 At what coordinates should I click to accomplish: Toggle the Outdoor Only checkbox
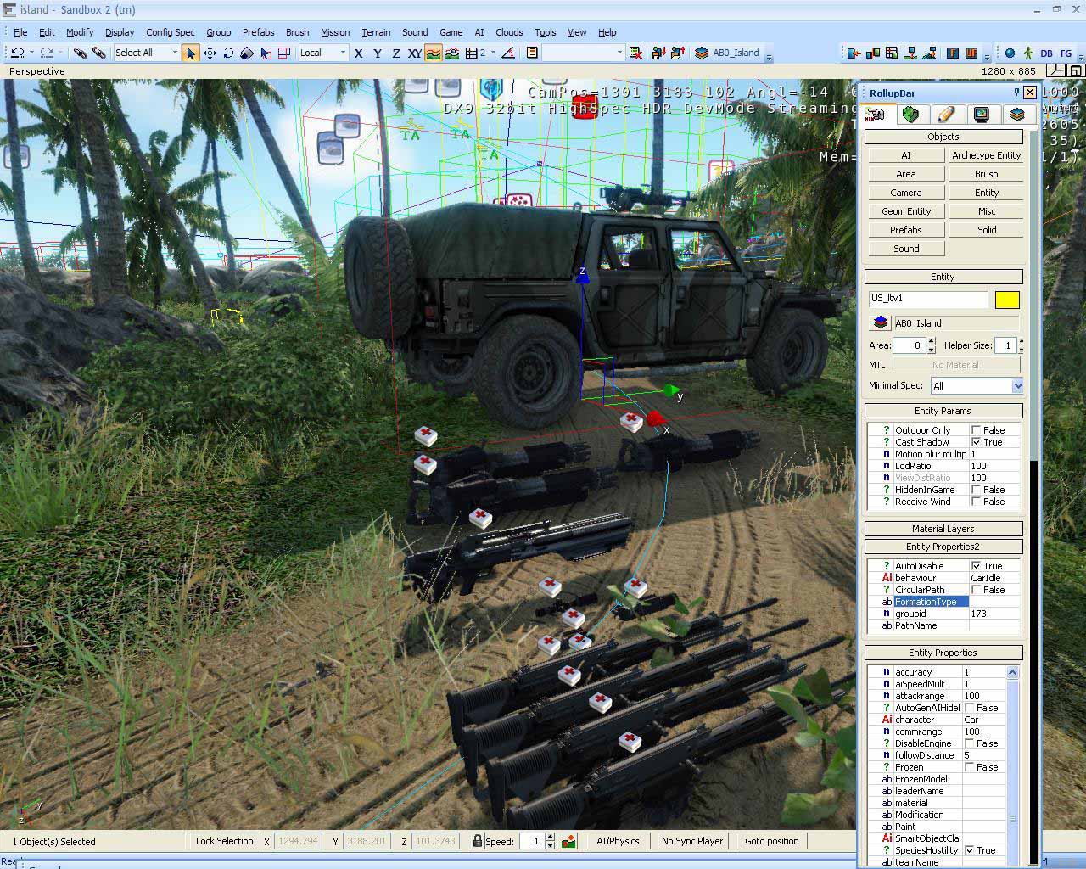tap(976, 430)
